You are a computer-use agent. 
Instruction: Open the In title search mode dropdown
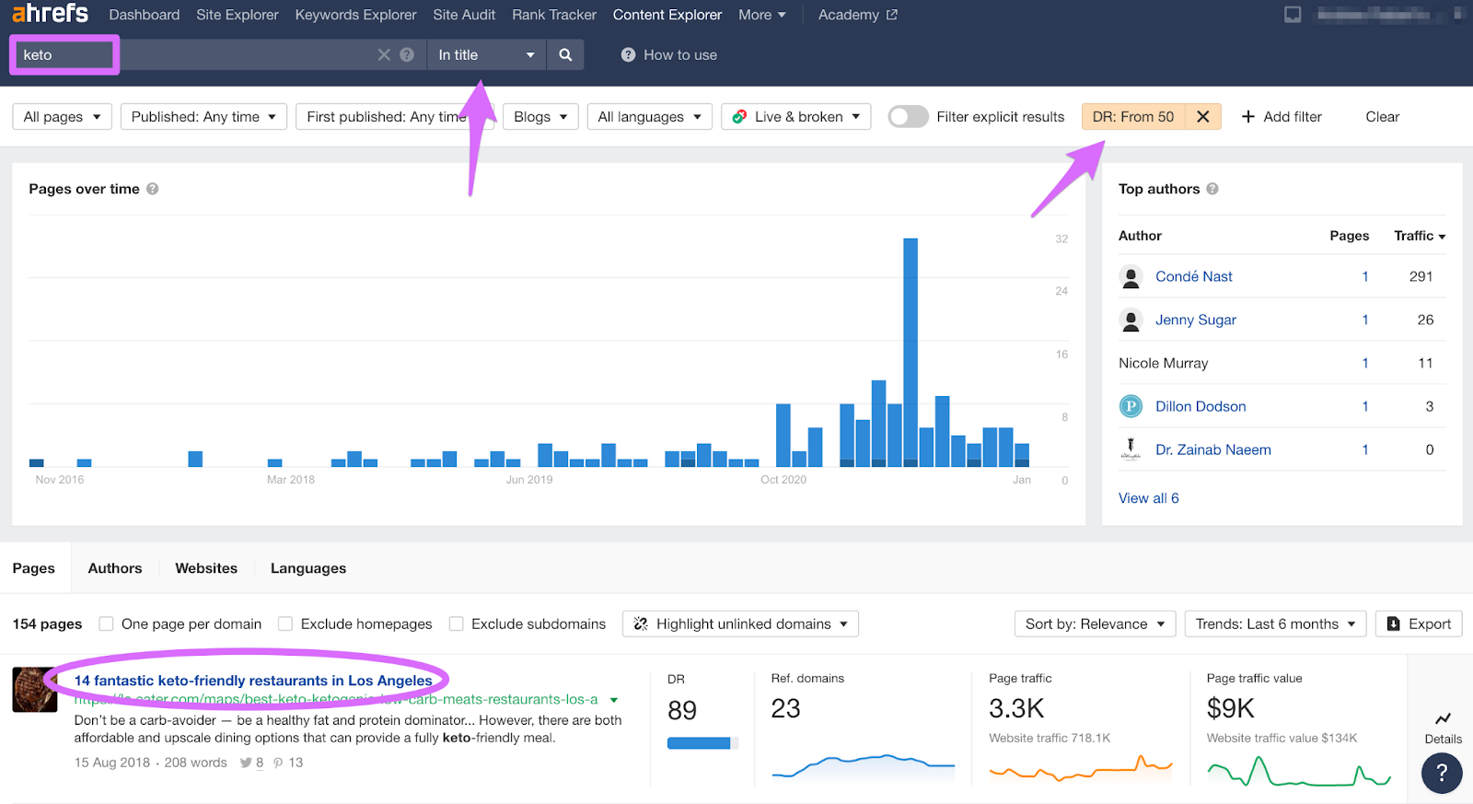pos(486,55)
